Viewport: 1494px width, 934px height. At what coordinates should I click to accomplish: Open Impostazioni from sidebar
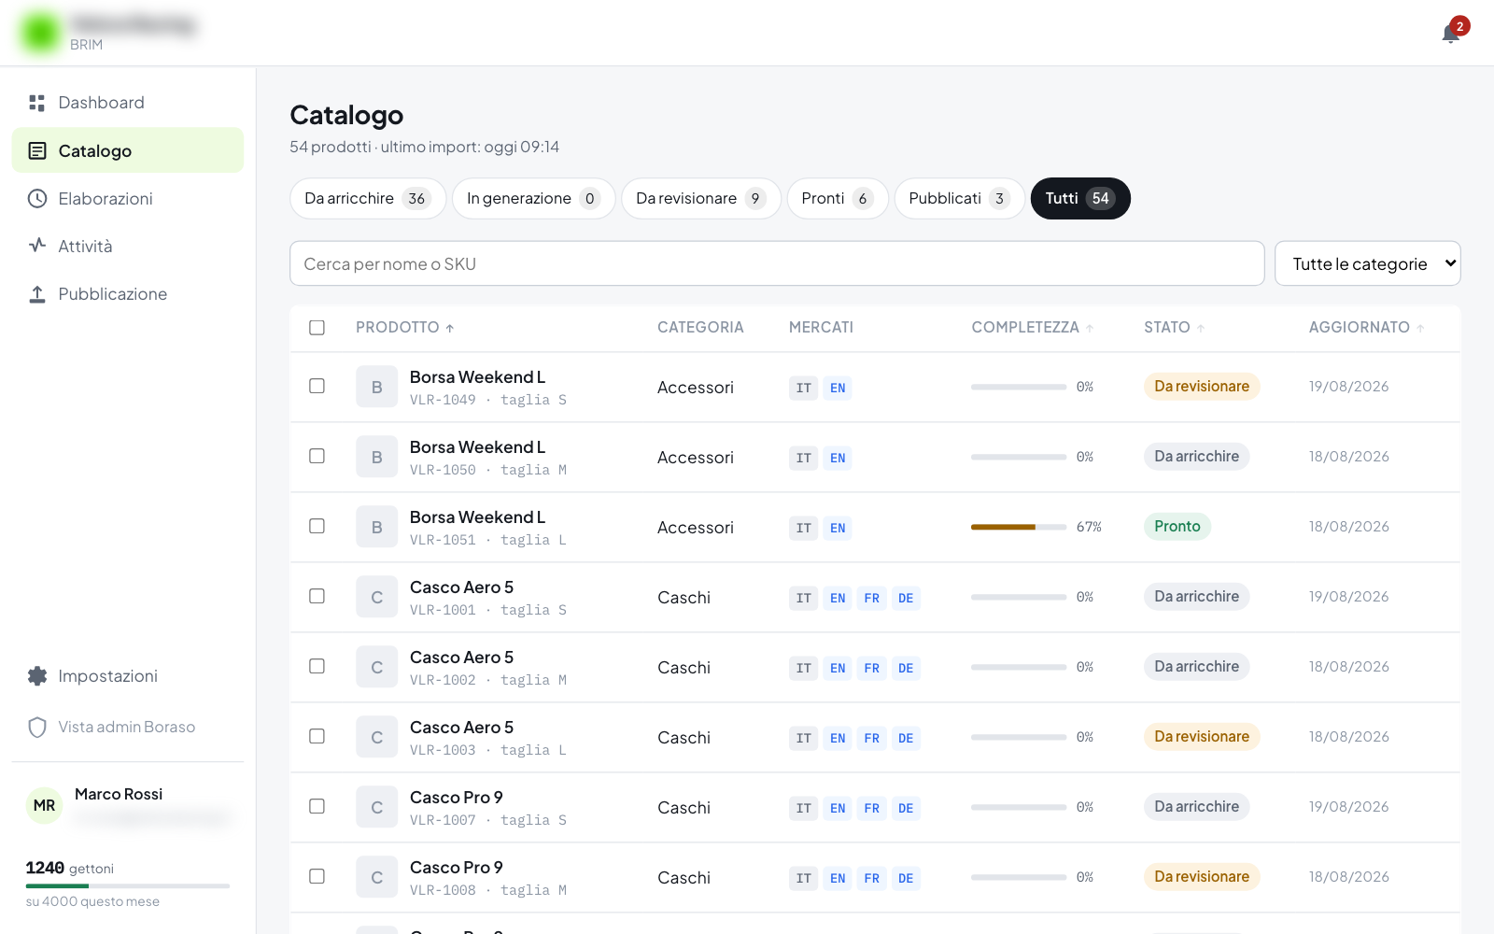pyautogui.click(x=128, y=675)
